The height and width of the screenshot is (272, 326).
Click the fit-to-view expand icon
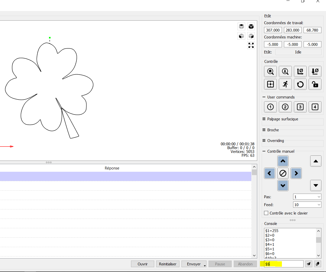[251, 45]
